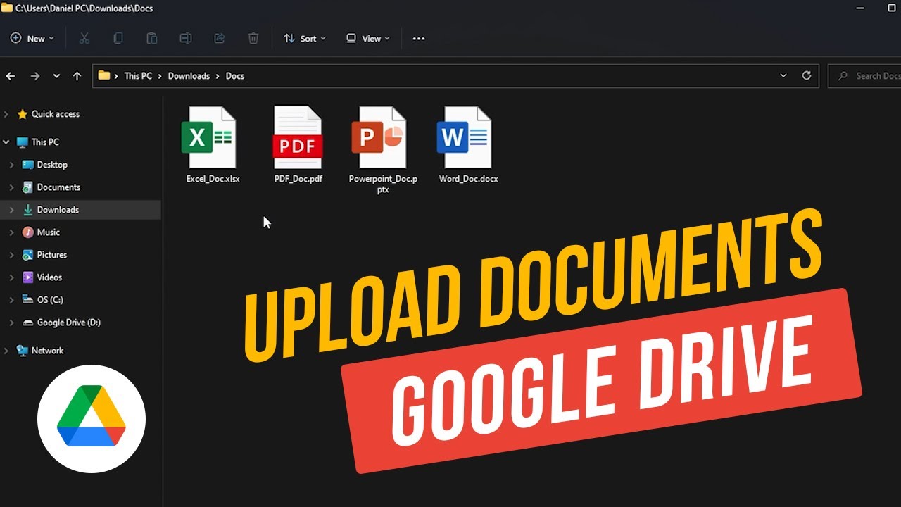Click the Desktop icon in sidebar
This screenshot has width=901, height=507.
click(x=28, y=165)
